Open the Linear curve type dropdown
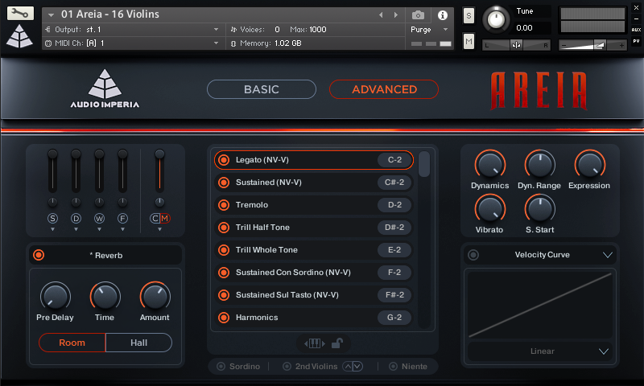The width and height of the screenshot is (644, 386). (x=604, y=351)
